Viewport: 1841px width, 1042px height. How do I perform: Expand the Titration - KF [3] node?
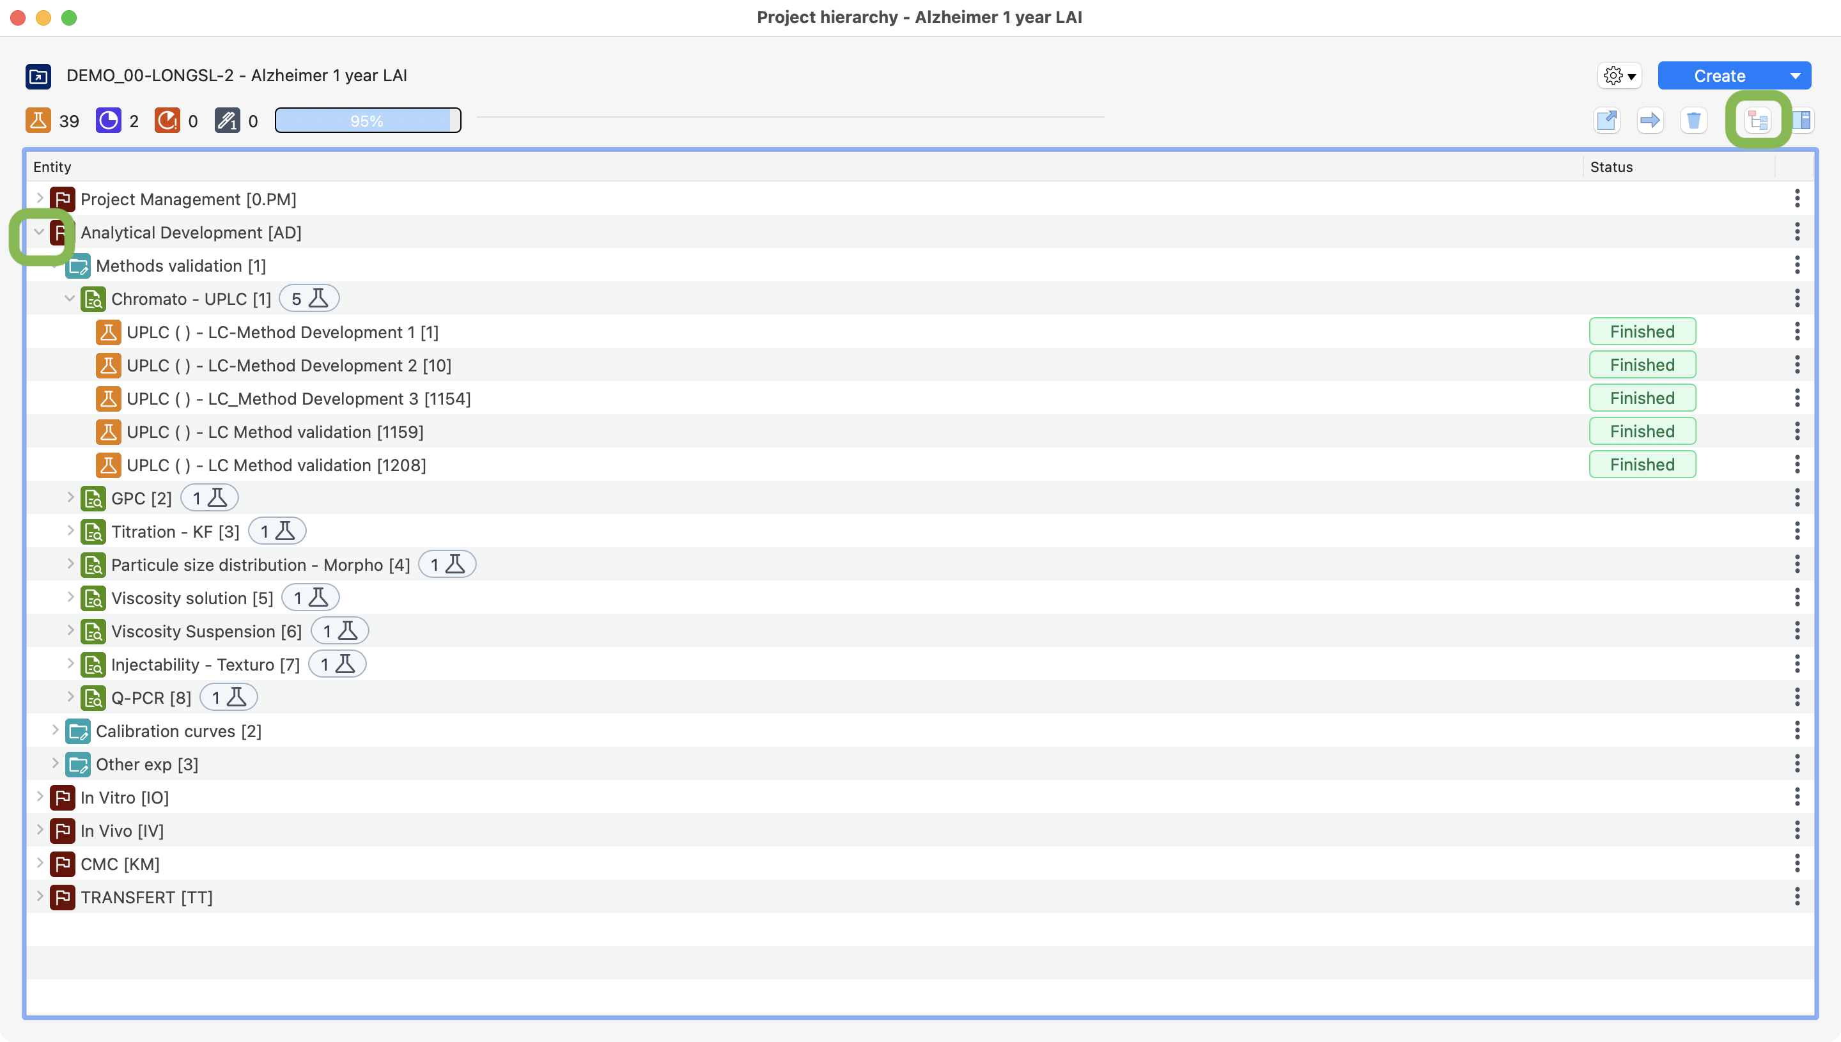70,531
